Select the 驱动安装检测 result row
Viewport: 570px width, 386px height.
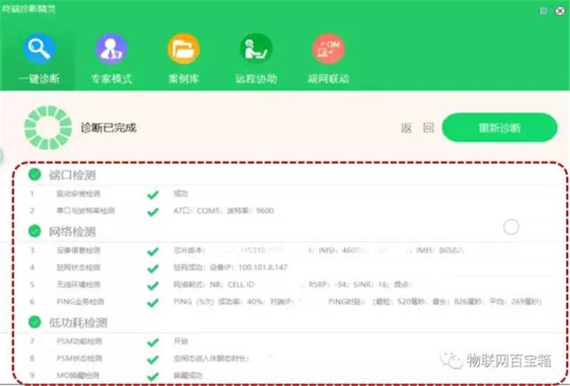pyautogui.click(x=78, y=193)
